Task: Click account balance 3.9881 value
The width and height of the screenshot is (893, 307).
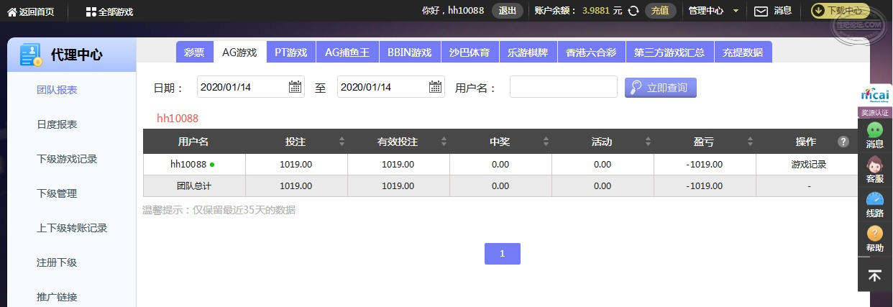Action: click(x=597, y=11)
